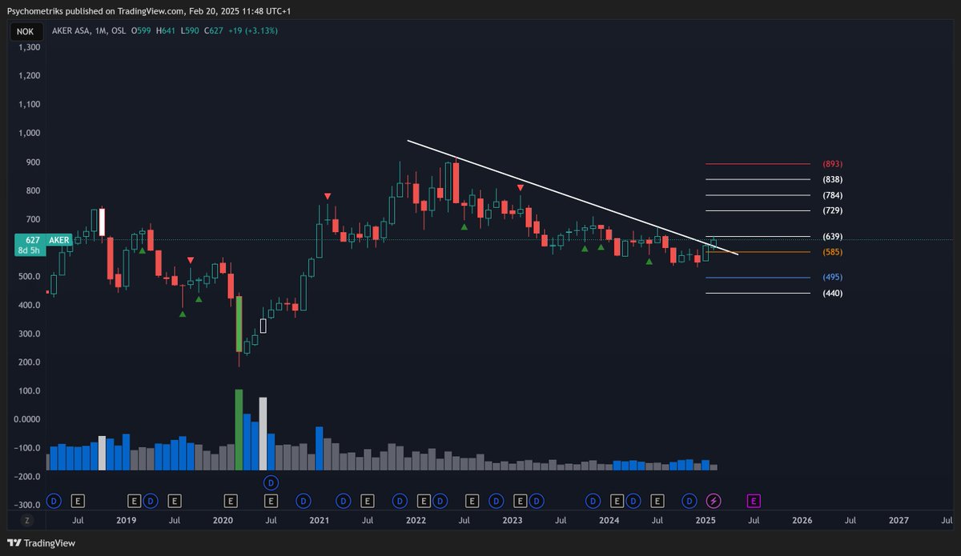Click the (784) price level label
Image resolution: width=961 pixels, height=556 pixels.
tap(832, 195)
